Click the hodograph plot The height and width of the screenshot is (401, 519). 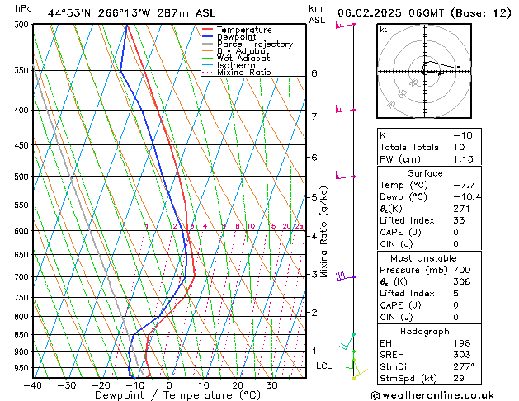pyautogui.click(x=424, y=71)
